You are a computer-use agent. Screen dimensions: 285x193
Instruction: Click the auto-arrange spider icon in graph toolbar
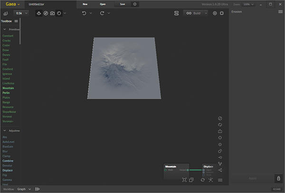(x=210, y=180)
